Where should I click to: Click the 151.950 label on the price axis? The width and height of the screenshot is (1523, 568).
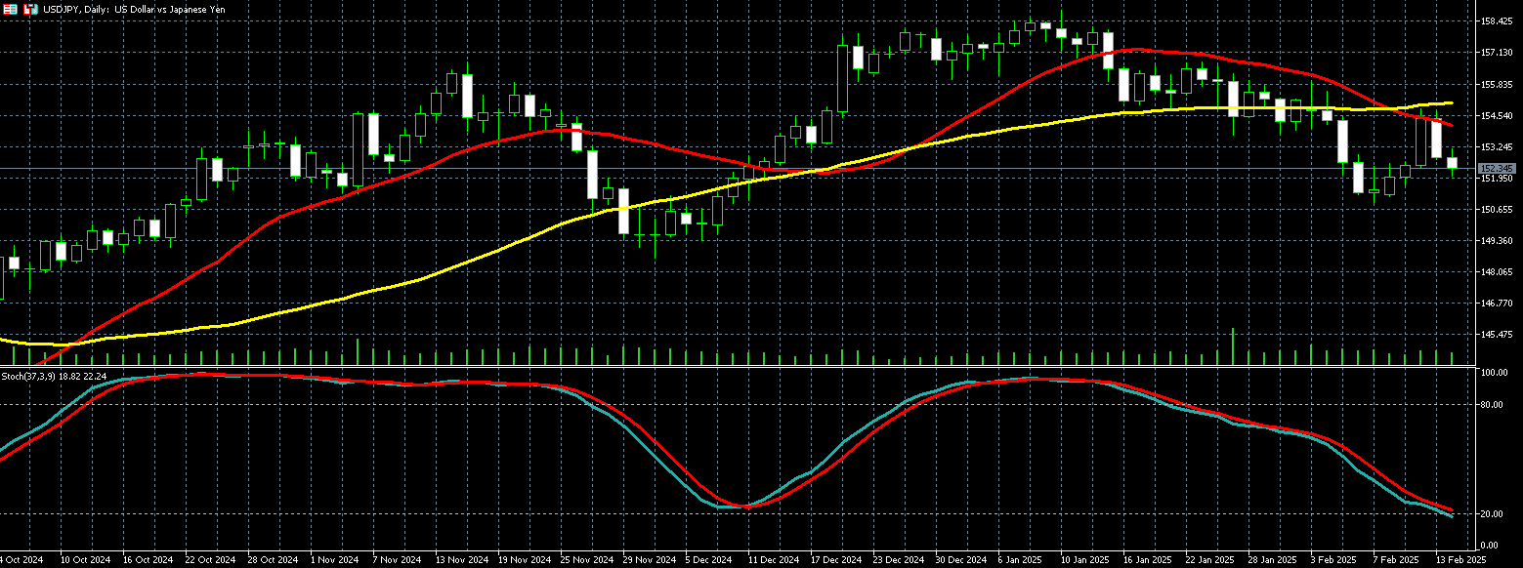pos(1497,179)
